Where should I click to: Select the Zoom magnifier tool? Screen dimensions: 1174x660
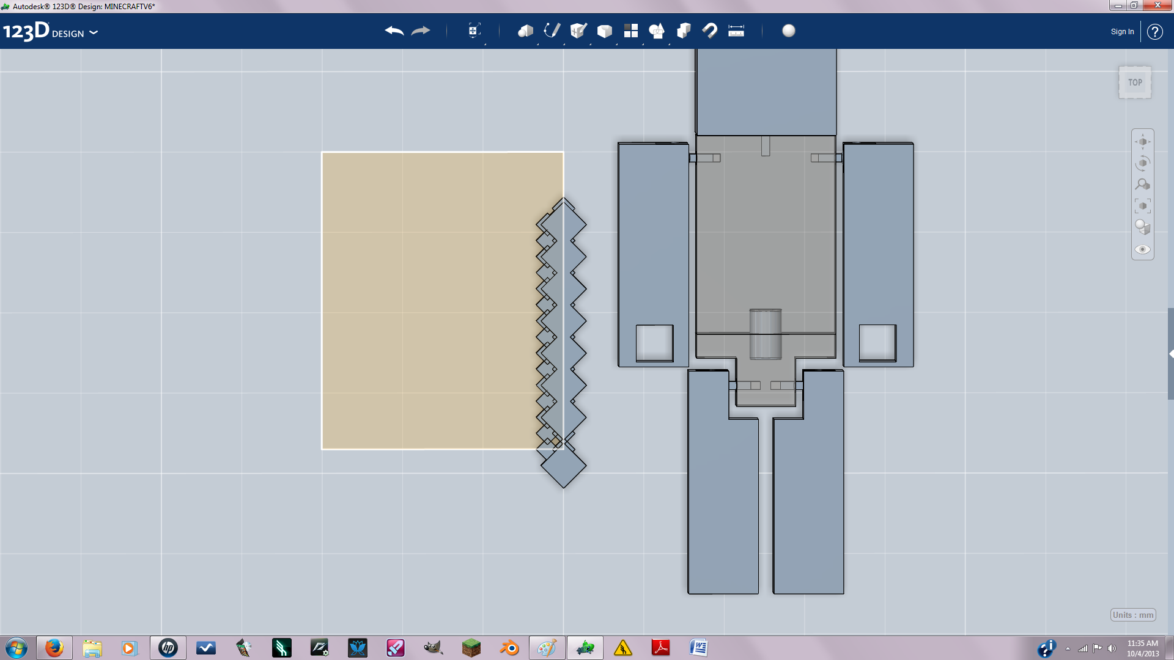pyautogui.click(x=1143, y=185)
